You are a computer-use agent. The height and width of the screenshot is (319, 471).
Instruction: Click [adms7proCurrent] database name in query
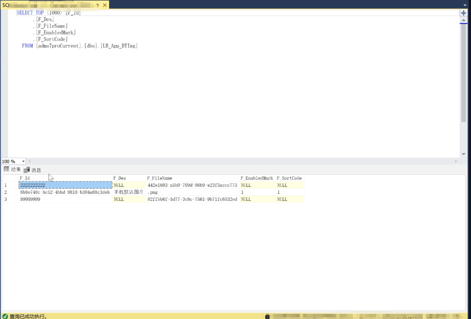(58, 46)
